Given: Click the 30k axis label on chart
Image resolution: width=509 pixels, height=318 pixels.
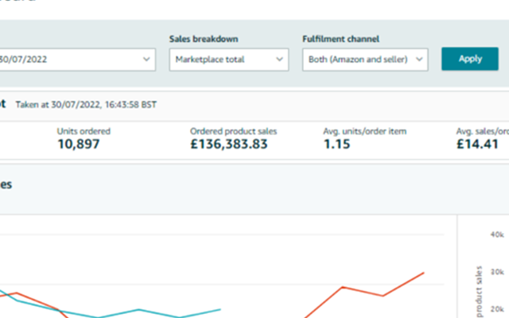Looking at the screenshot, I should (x=497, y=272).
